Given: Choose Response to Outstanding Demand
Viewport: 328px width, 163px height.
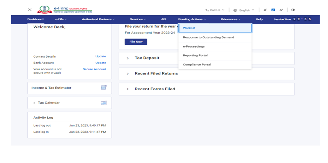Looking at the screenshot, I should coord(208,37).
